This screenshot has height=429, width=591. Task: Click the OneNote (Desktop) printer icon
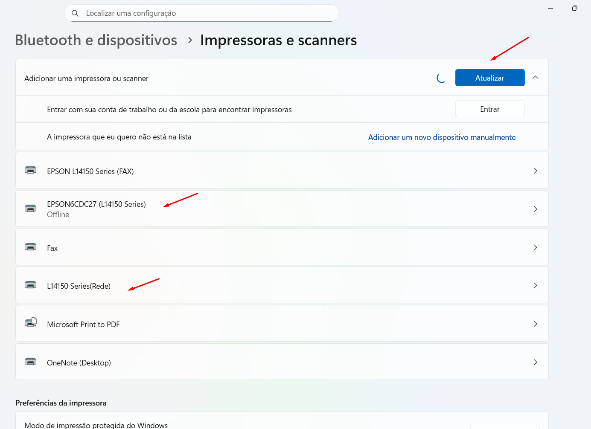pos(30,362)
